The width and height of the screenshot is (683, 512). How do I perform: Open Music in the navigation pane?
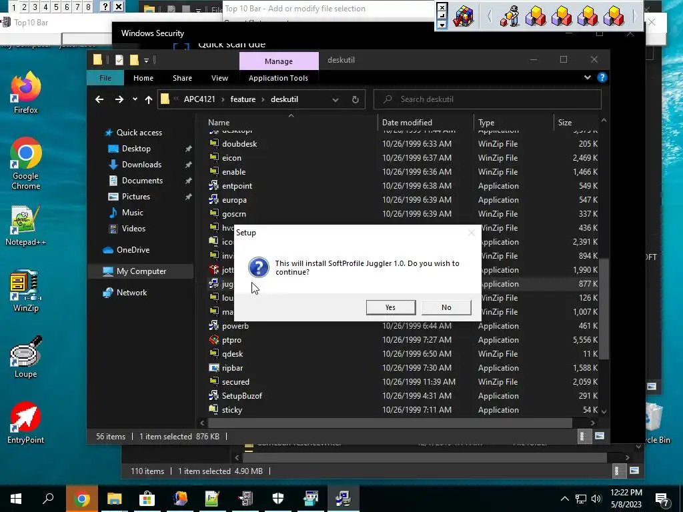[133, 213]
